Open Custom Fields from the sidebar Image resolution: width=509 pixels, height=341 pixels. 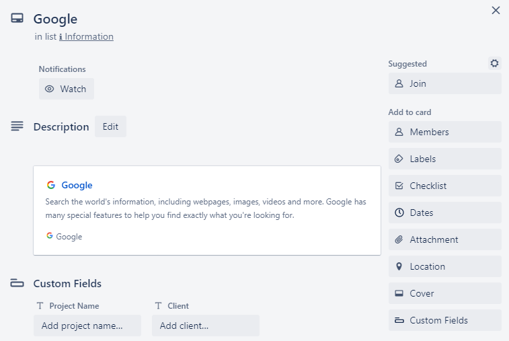tap(444, 321)
